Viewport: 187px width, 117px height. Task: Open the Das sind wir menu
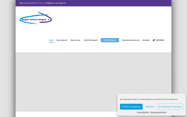coord(62,40)
